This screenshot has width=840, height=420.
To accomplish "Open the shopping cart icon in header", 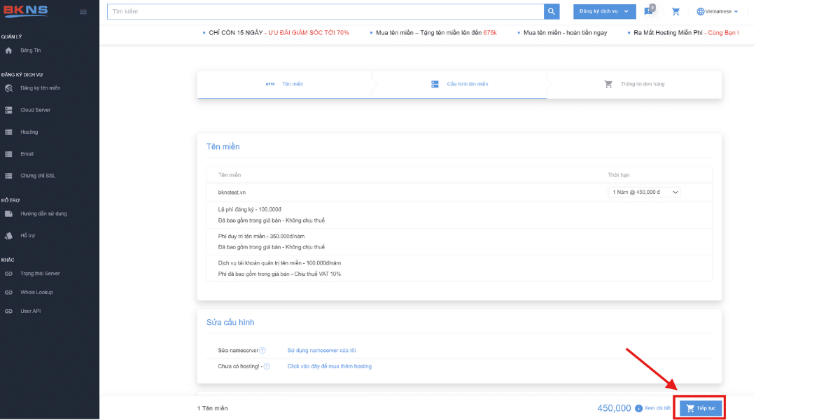I will (x=675, y=12).
